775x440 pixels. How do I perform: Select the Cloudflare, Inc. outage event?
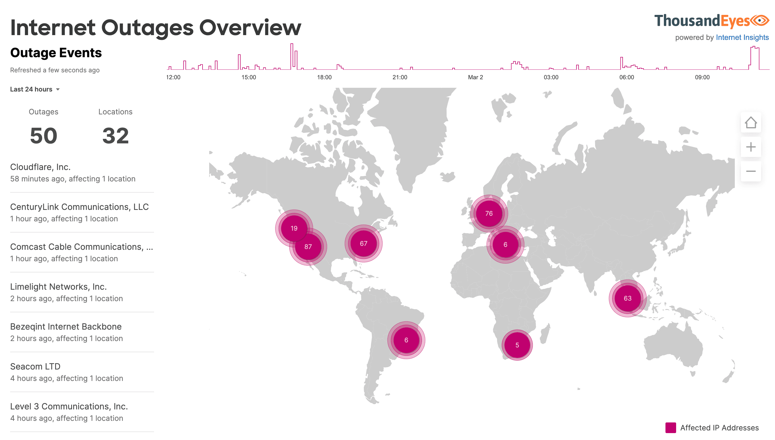tap(82, 173)
